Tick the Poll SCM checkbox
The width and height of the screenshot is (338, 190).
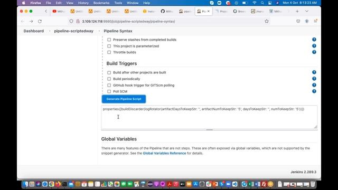pyautogui.click(x=109, y=91)
